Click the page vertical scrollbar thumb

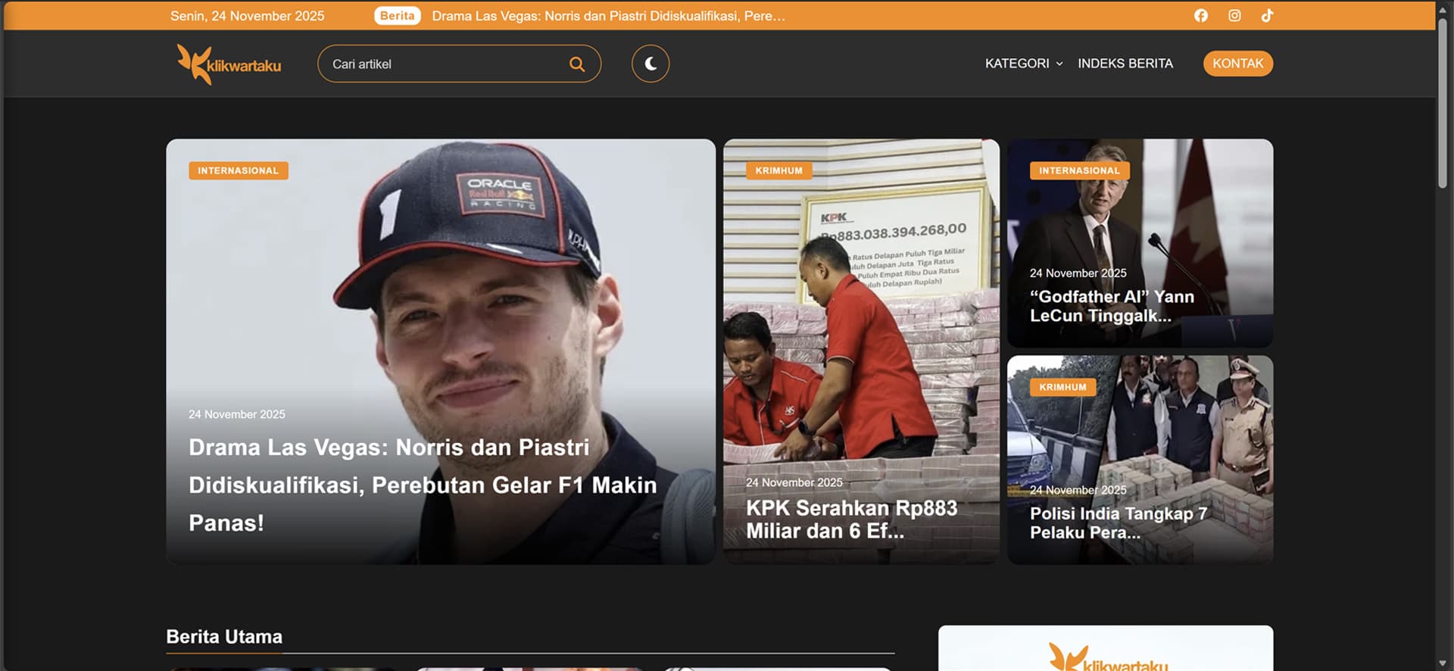pyautogui.click(x=1443, y=102)
